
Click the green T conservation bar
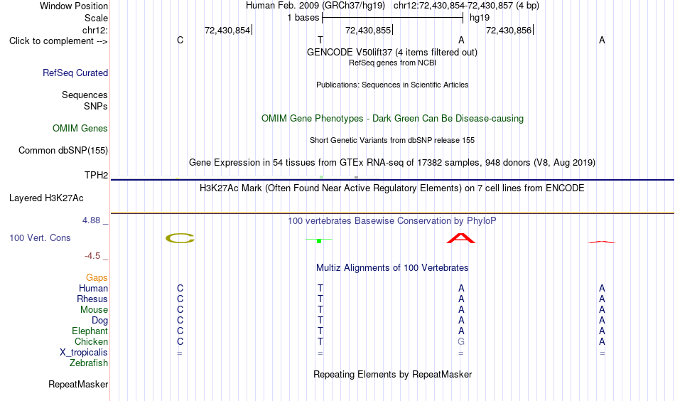tap(319, 240)
